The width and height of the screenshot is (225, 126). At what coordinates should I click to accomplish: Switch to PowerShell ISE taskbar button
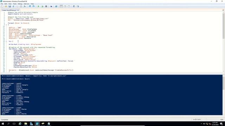37,124
